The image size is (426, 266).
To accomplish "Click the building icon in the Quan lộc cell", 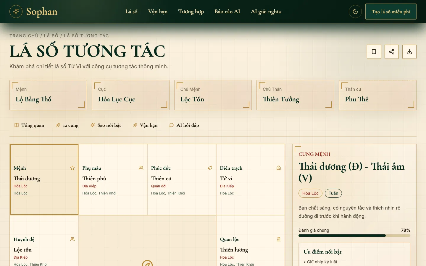I will (x=279, y=239).
